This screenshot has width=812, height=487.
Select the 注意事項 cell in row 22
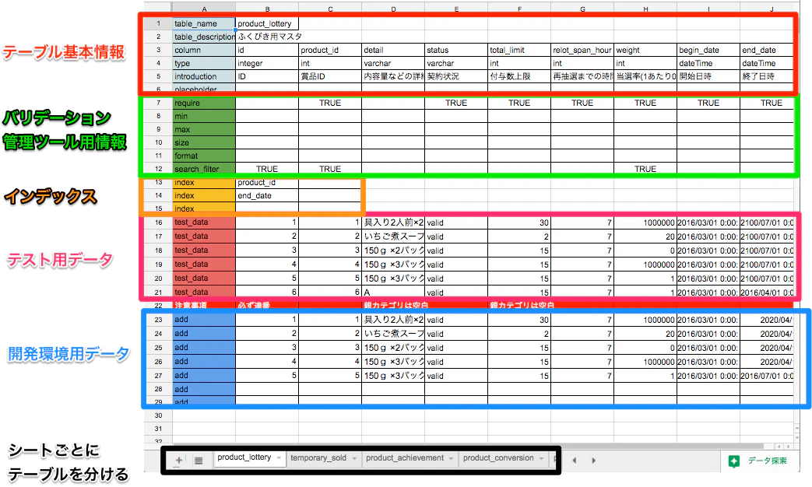point(204,305)
